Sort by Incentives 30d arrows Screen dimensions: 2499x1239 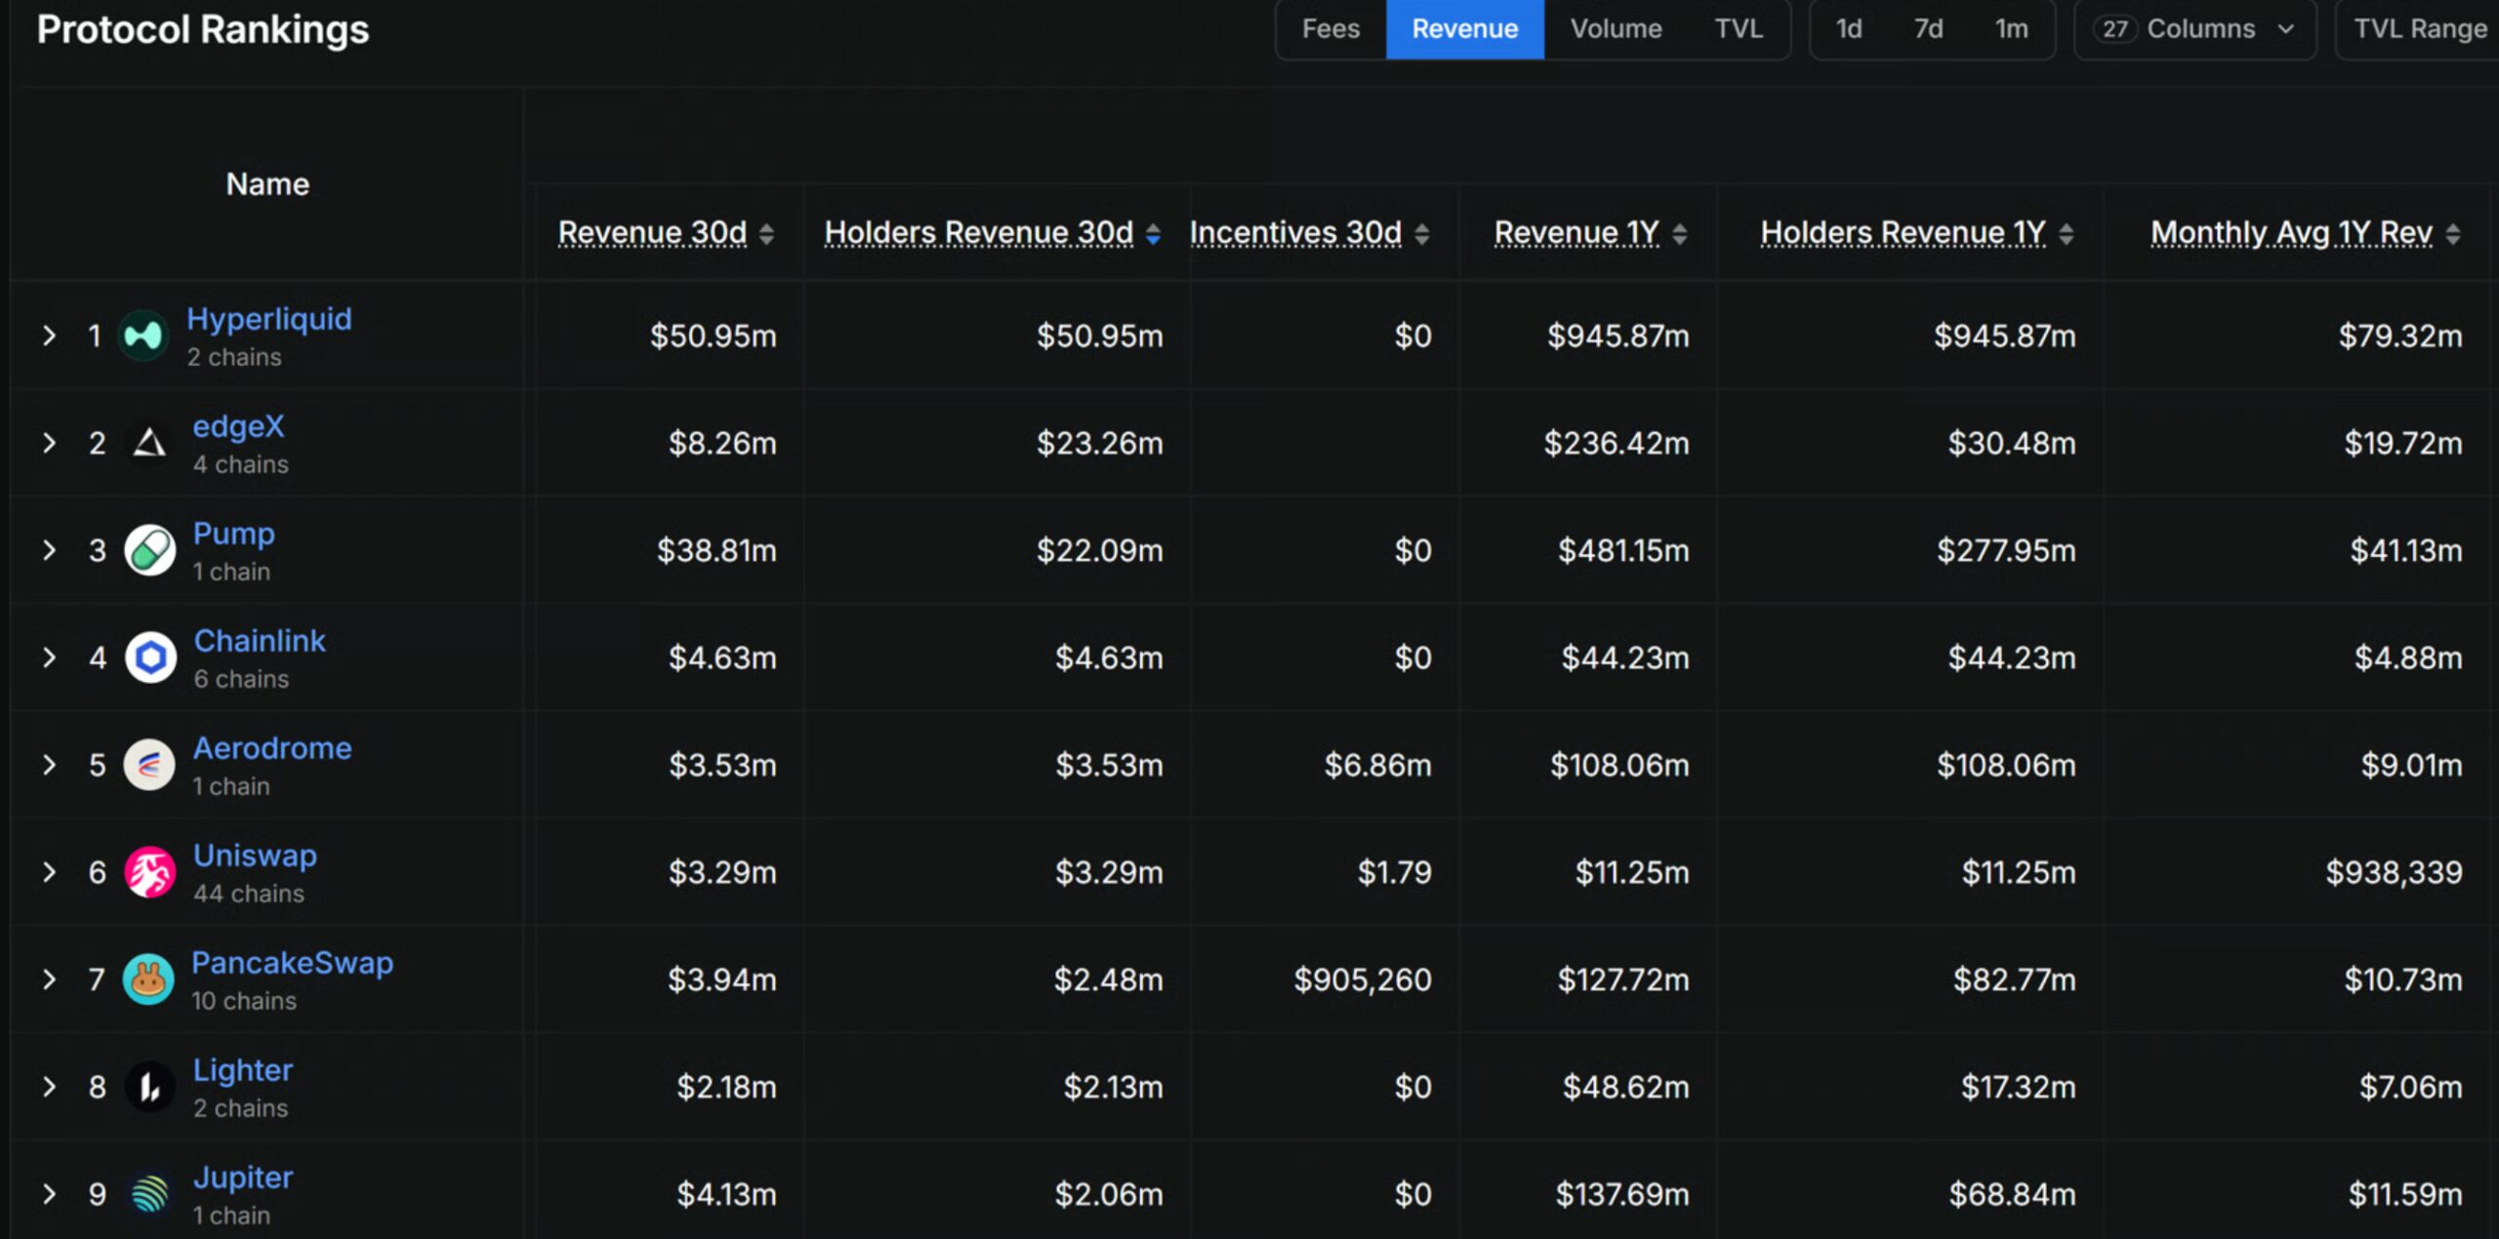[1422, 234]
